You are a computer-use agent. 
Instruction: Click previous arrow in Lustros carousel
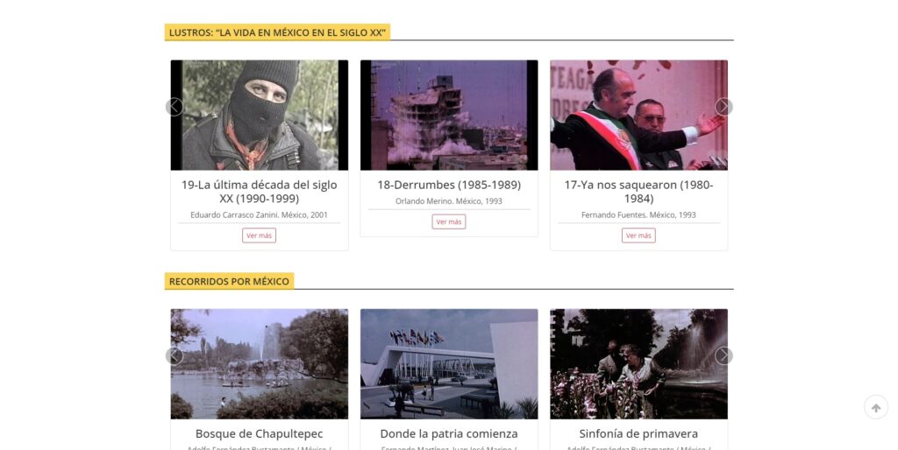tap(175, 107)
